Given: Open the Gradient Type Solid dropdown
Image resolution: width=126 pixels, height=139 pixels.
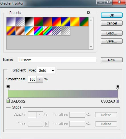Looking at the screenshot, I should click(46, 70).
